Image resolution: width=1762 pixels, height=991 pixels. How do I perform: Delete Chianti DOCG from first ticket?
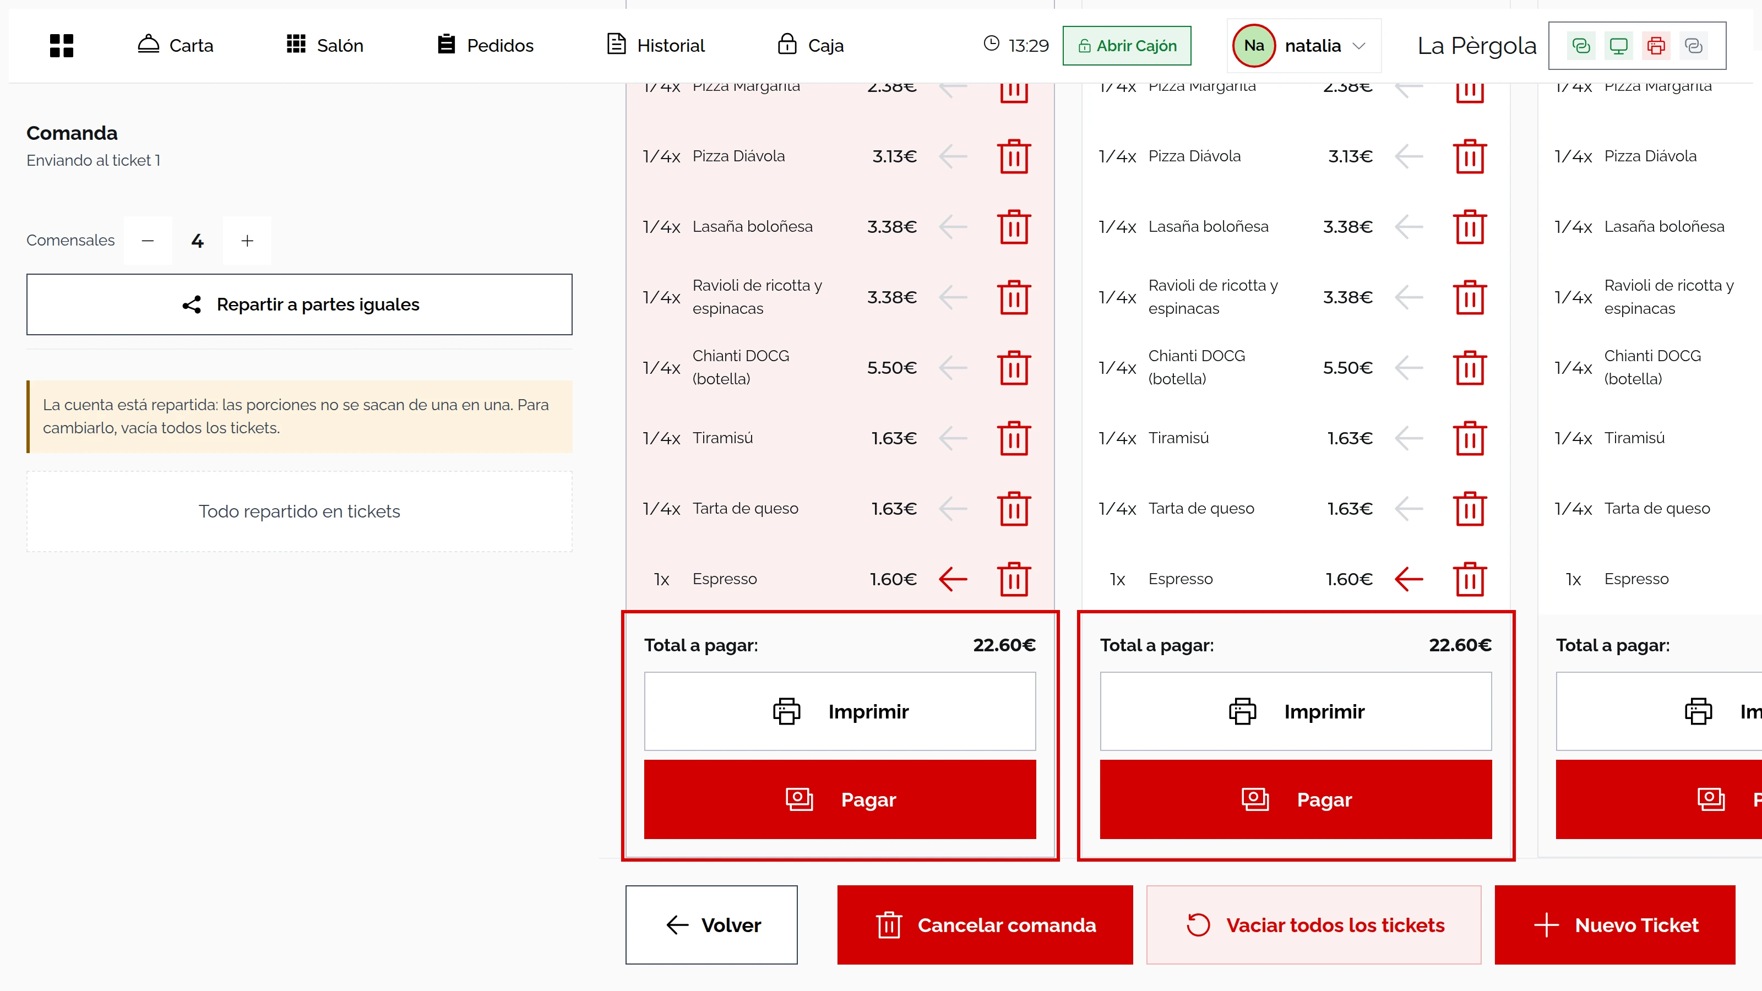coord(1014,368)
